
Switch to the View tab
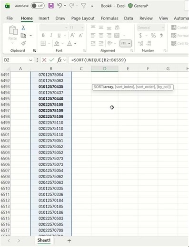(x=163, y=18)
